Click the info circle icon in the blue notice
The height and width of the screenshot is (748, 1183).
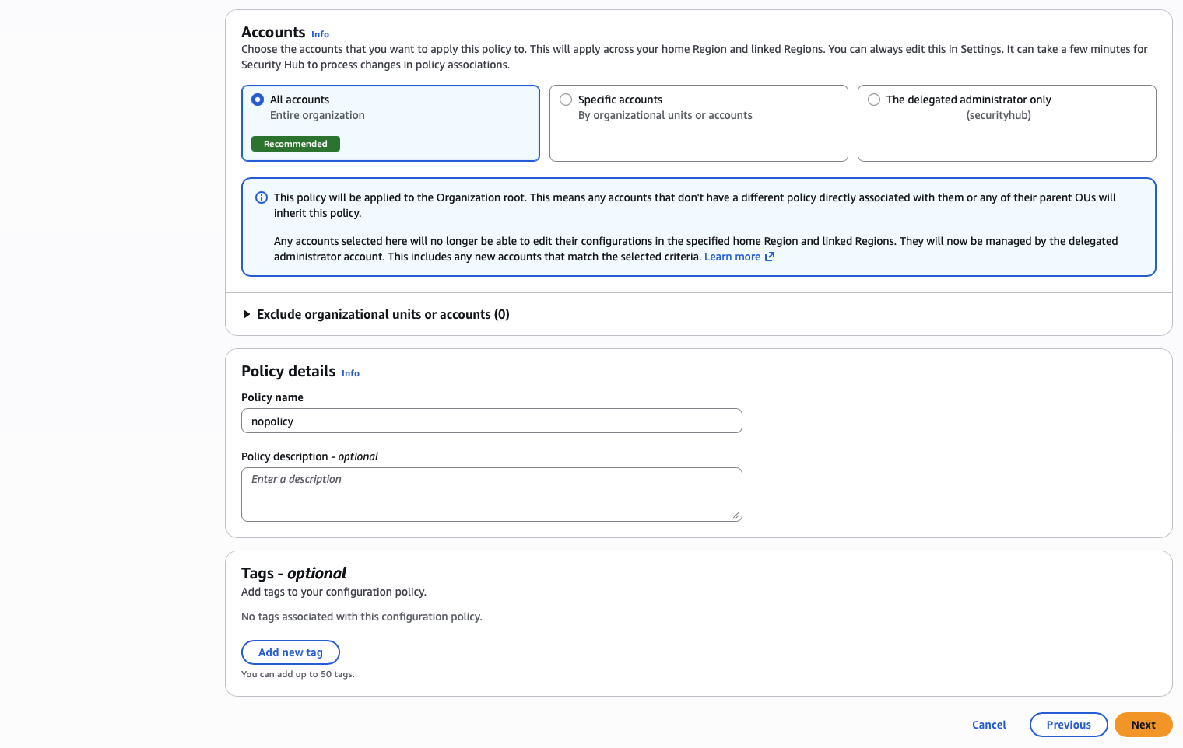click(x=262, y=197)
